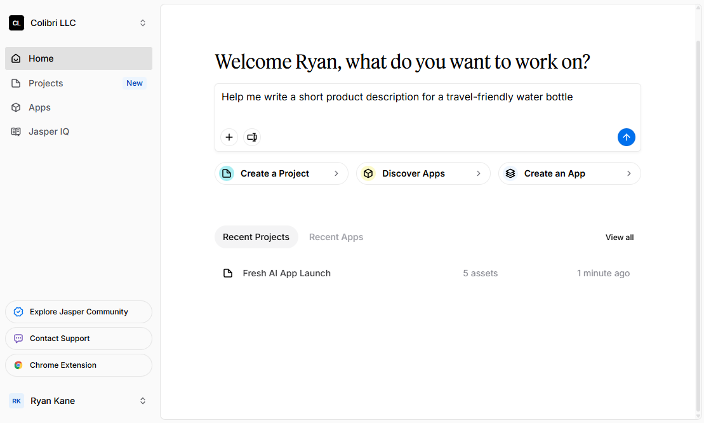Open Apps in the sidebar

coord(79,107)
